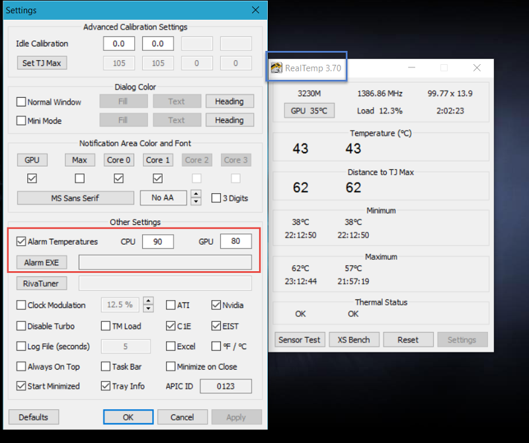
Task: Start XS Bench in RealTemp
Action: (x=354, y=340)
